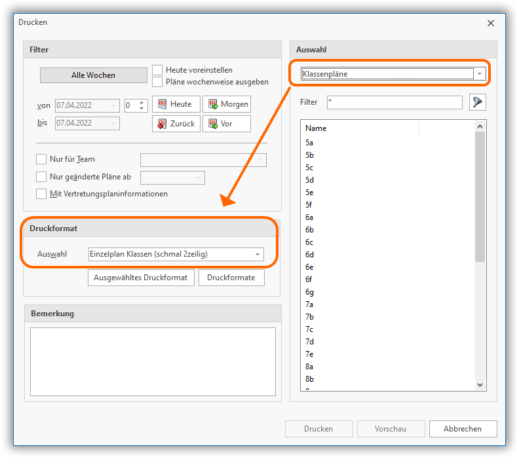The image size is (519, 459).
Task: Open the Nur für Team dropdown
Action: pos(260,160)
